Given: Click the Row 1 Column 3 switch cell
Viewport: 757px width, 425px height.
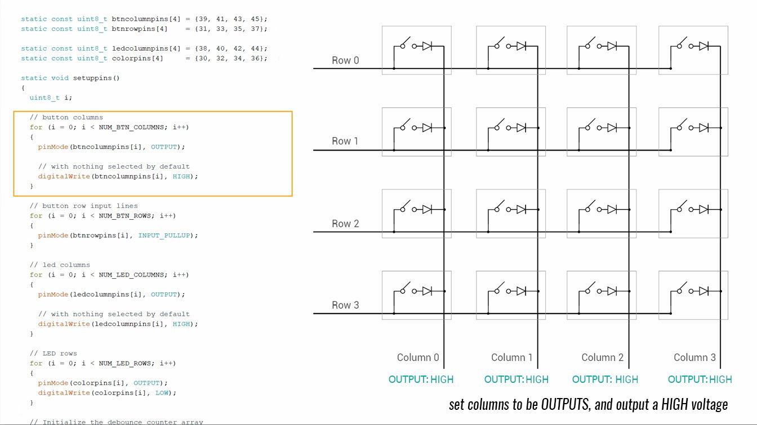Looking at the screenshot, I should tap(693, 132).
